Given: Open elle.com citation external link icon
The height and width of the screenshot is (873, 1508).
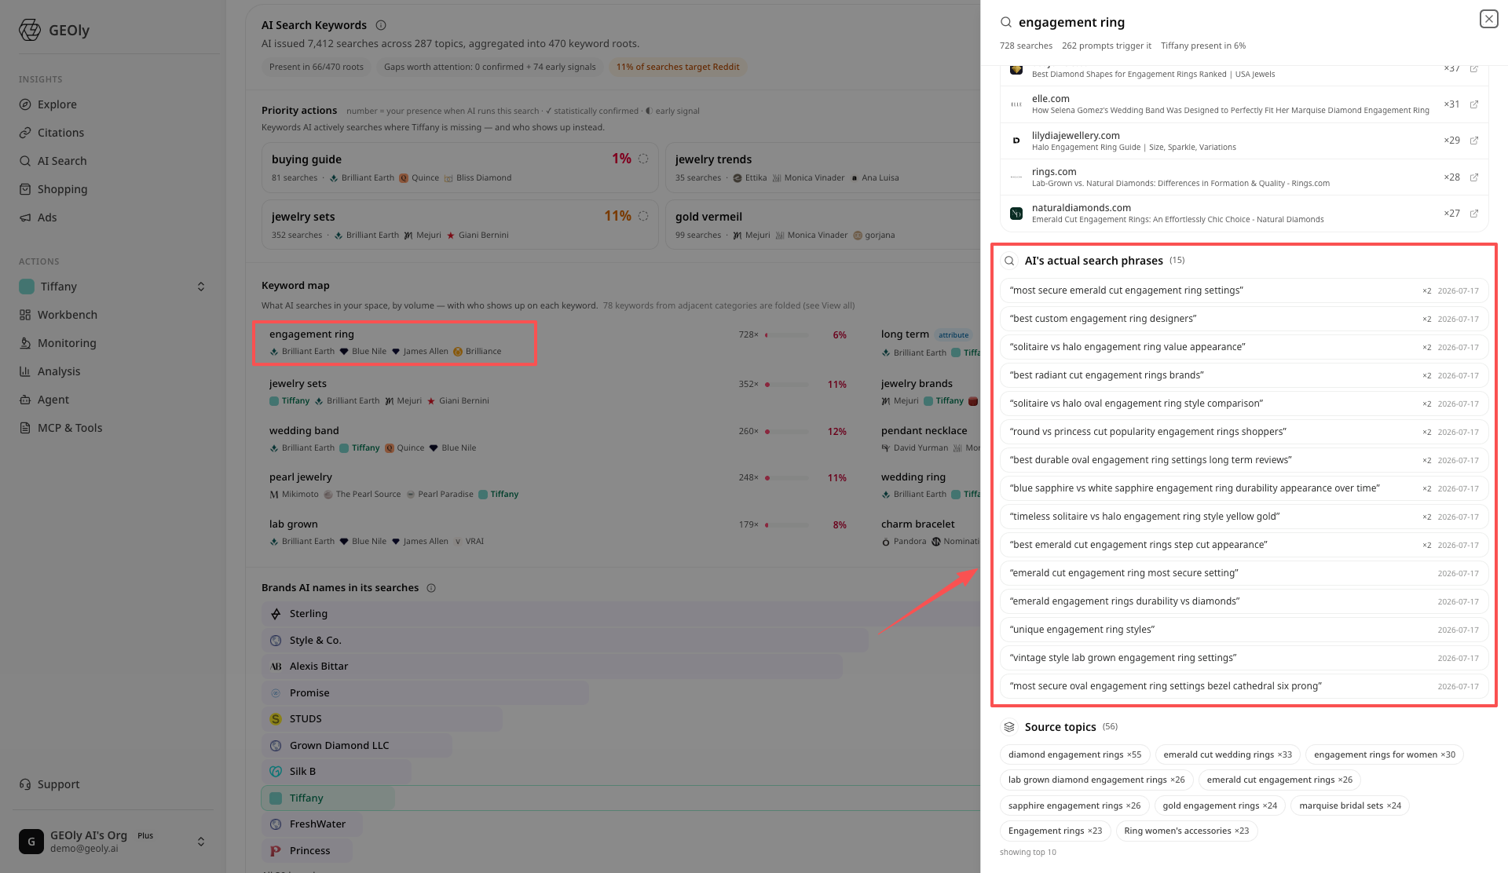Looking at the screenshot, I should 1474,104.
